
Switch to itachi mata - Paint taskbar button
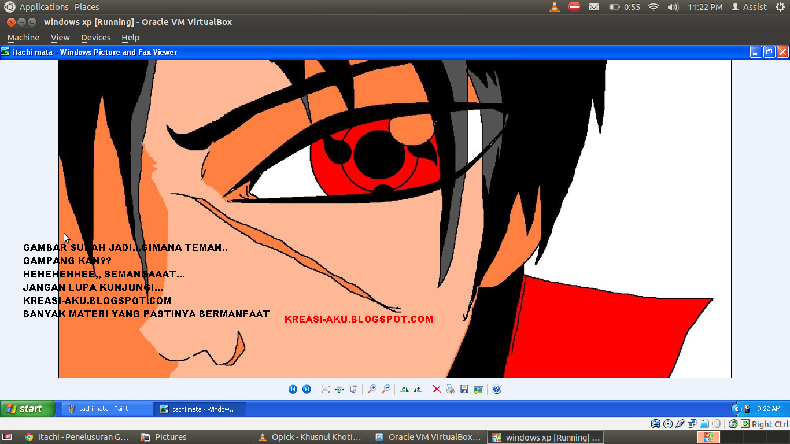[108, 409]
